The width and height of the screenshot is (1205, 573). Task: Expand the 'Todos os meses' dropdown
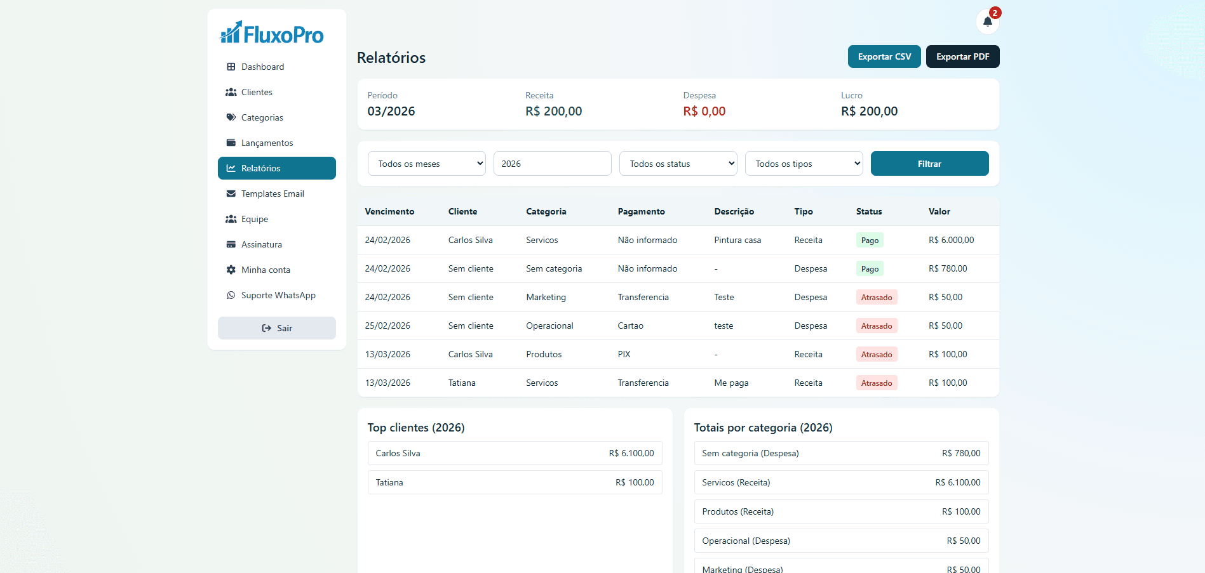pos(426,164)
